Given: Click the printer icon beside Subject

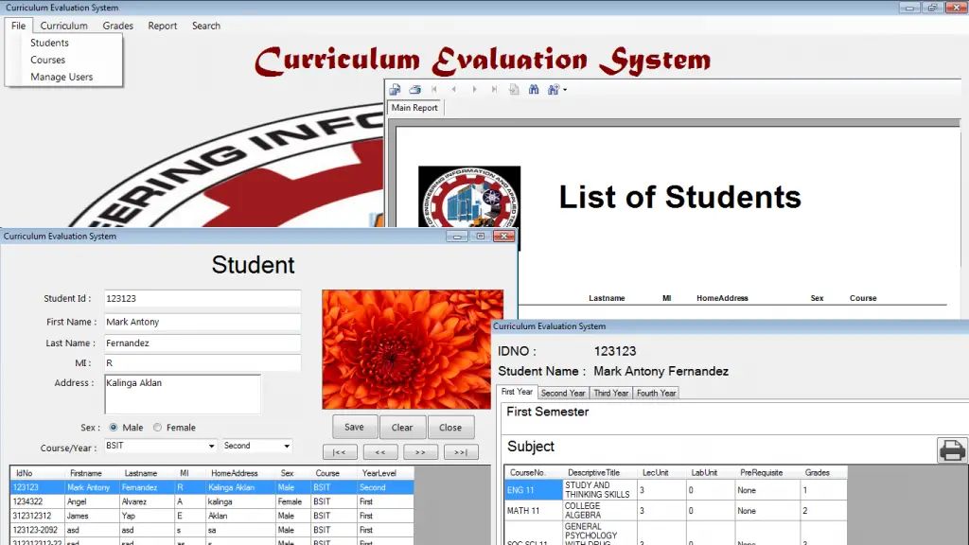Looking at the screenshot, I should click(x=951, y=450).
